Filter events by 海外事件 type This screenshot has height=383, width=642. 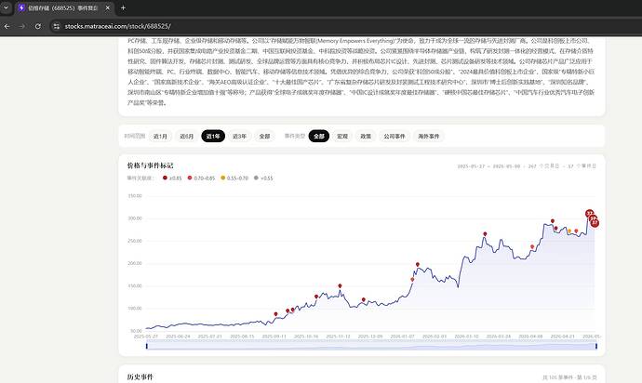[429, 137]
